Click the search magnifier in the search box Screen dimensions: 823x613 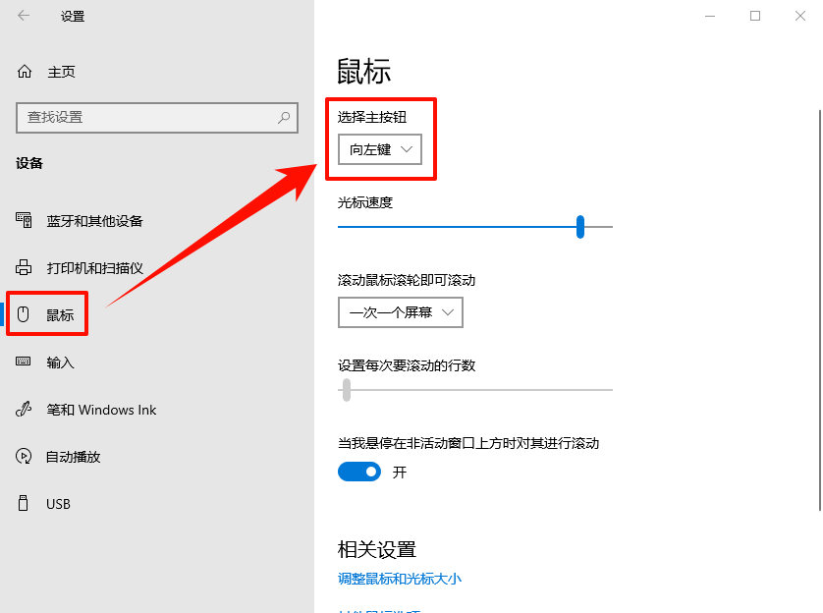coord(283,118)
